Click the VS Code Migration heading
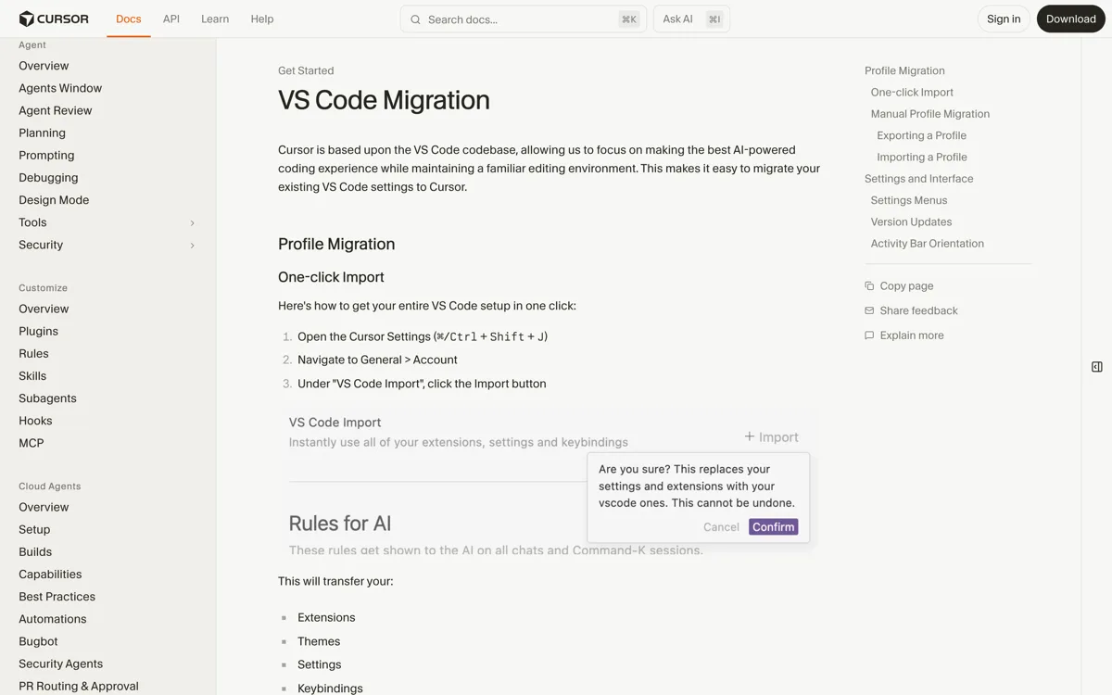 pyautogui.click(x=384, y=100)
